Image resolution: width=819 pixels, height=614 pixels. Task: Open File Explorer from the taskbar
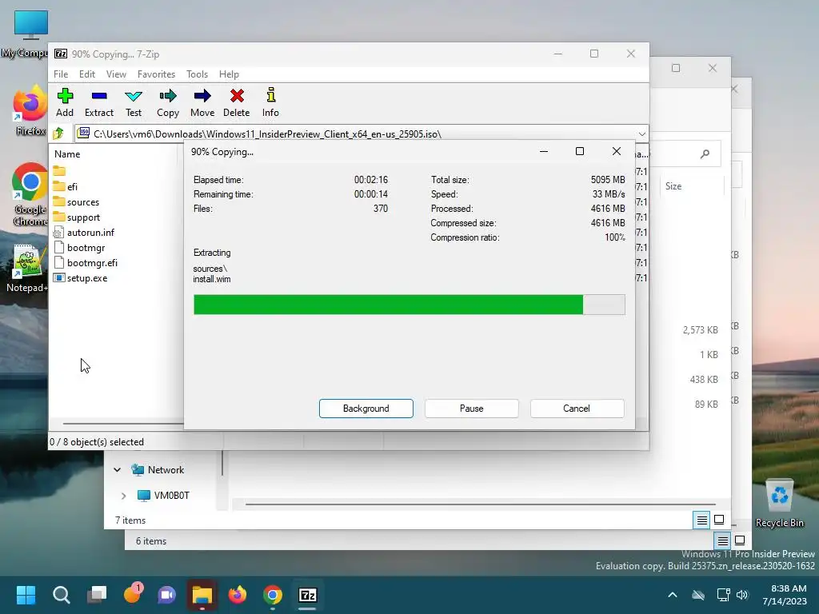[x=202, y=595]
